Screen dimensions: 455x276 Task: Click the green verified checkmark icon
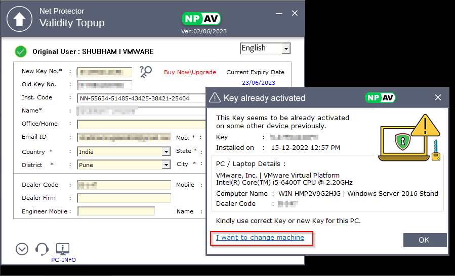pos(21,51)
